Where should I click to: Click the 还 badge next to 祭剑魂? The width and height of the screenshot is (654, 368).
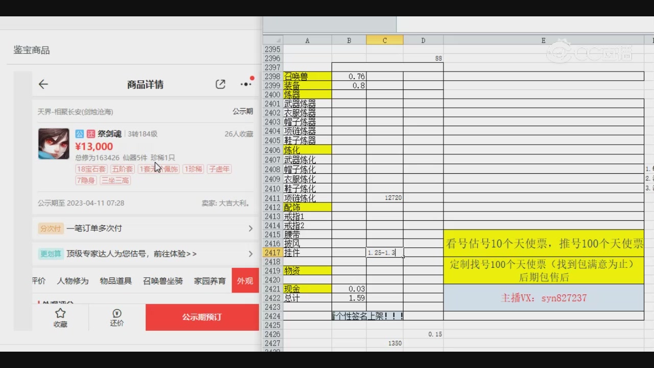tap(90, 134)
